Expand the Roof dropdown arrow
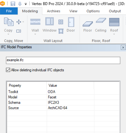The width and height of the screenshot is (126, 133). [x=114, y=34]
